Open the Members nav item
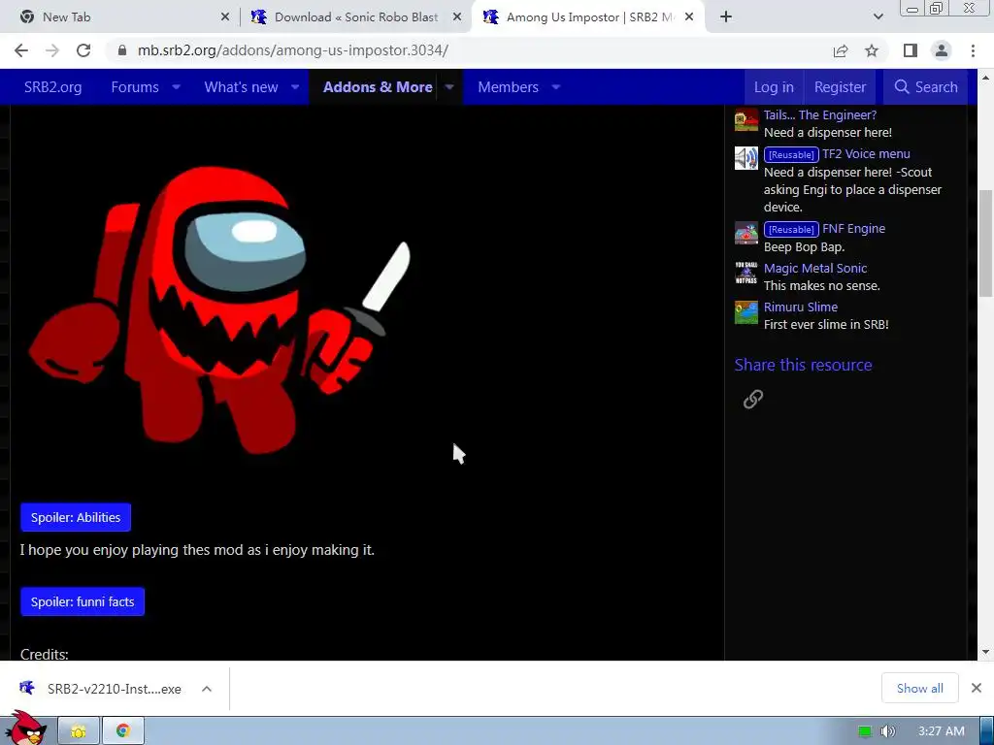The width and height of the screenshot is (994, 745). (508, 86)
